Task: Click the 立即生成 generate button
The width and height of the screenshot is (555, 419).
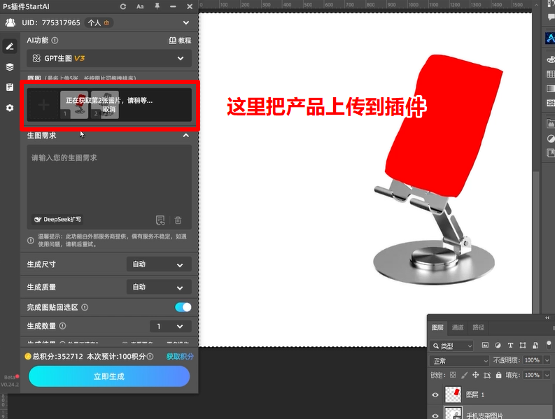Action: 109,376
